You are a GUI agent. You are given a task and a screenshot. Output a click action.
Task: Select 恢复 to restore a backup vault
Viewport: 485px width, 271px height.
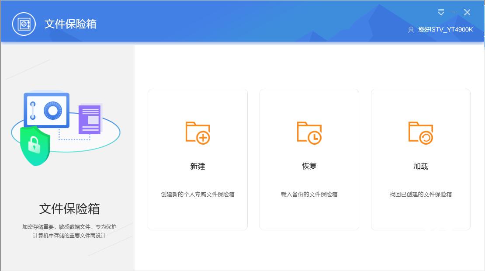point(309,166)
